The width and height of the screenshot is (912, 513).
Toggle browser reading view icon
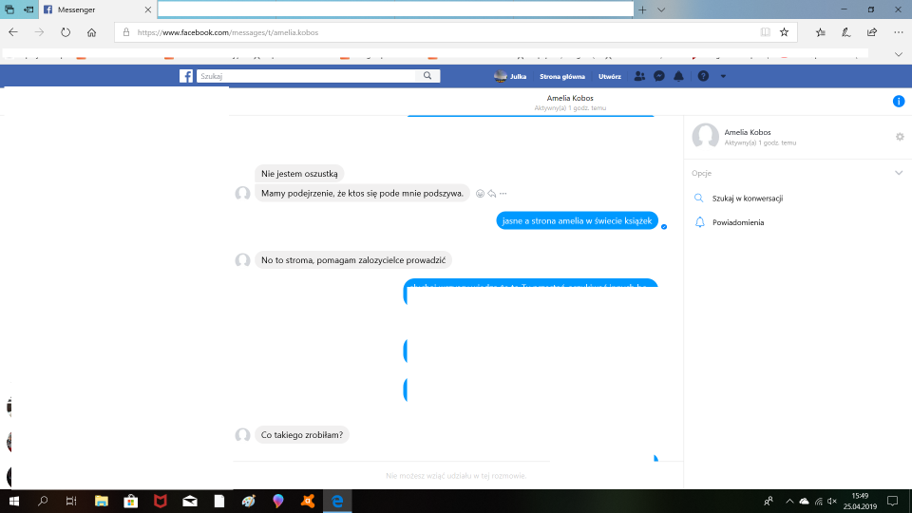click(766, 31)
